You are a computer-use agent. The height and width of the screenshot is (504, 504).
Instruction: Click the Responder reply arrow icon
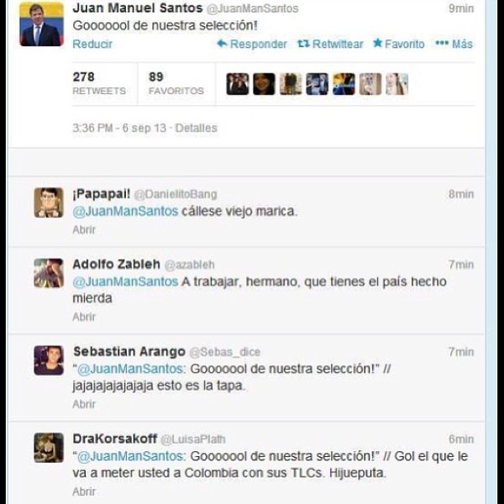pos(222,44)
